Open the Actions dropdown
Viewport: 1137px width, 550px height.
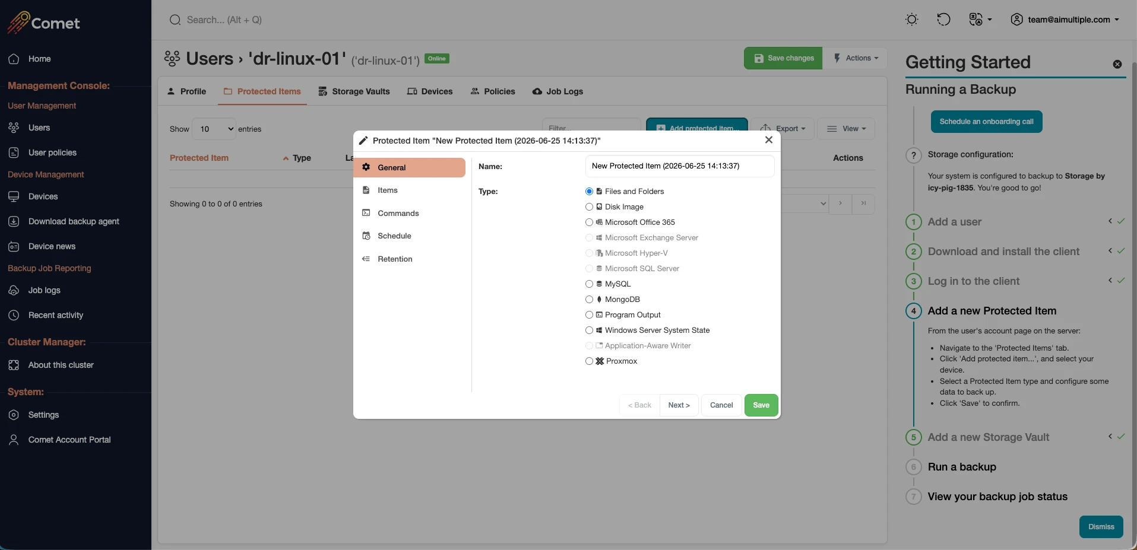coord(855,58)
